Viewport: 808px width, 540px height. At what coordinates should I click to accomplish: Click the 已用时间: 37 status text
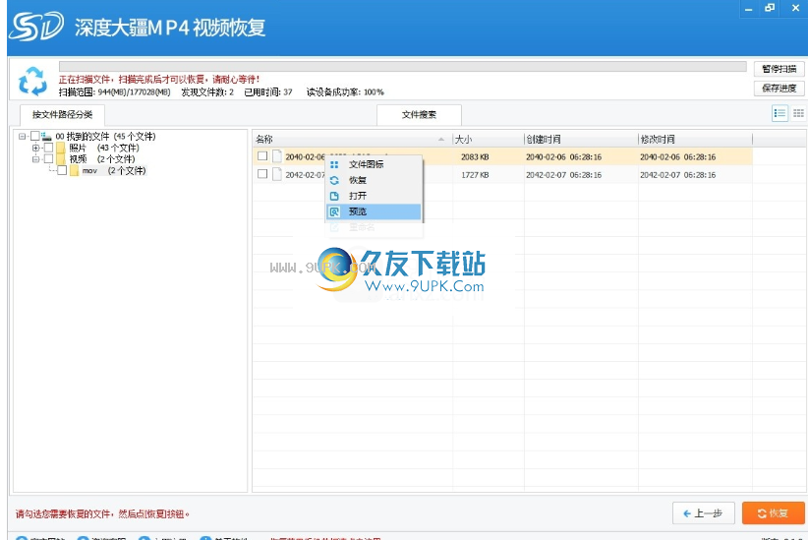click(x=268, y=92)
